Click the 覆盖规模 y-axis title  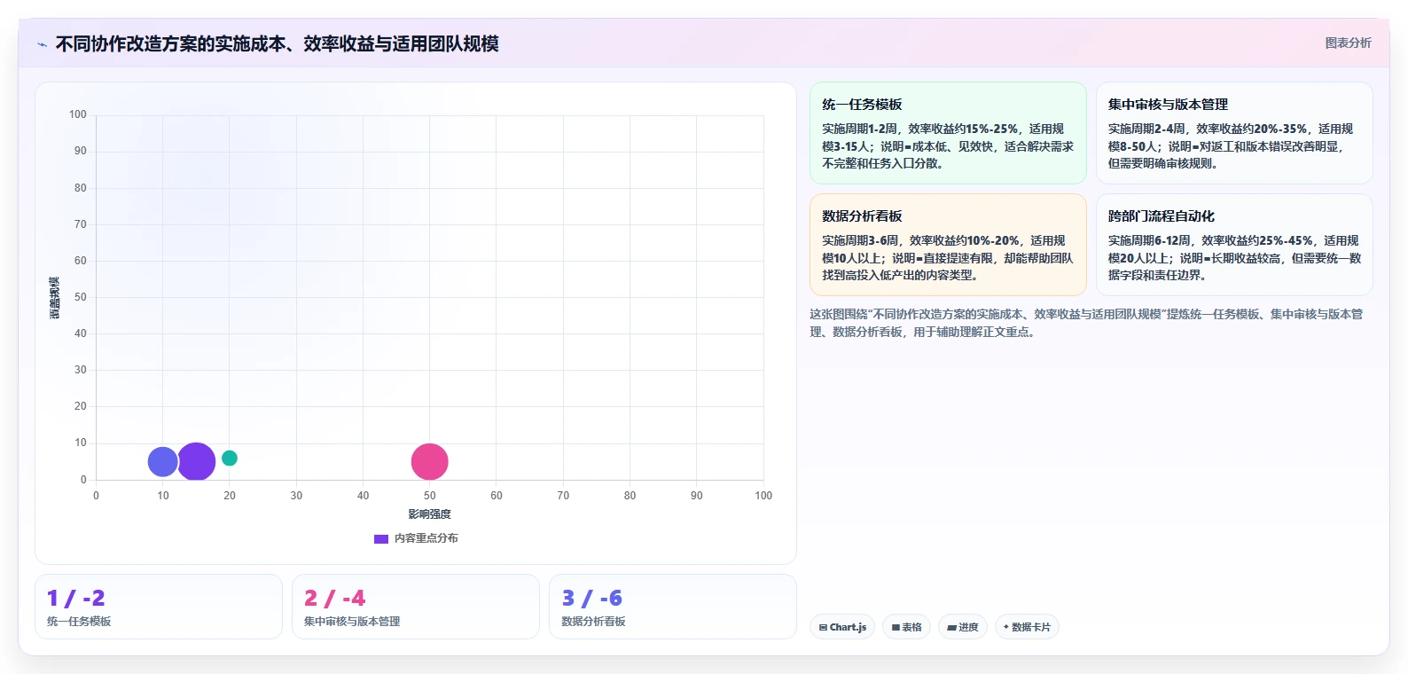tap(54, 298)
